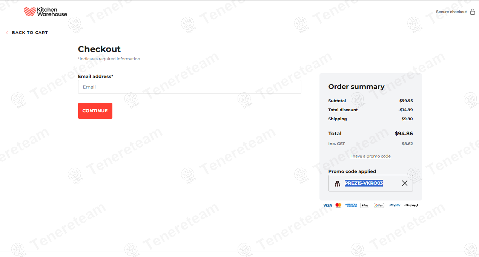479x257 pixels.
Task: Click the Afterpay payment logo
Action: click(411, 205)
